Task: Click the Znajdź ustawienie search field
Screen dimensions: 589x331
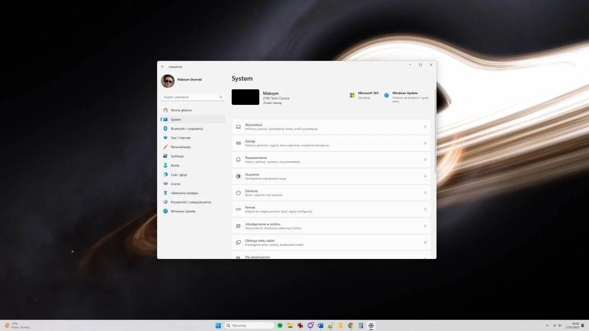Action: pyautogui.click(x=193, y=97)
